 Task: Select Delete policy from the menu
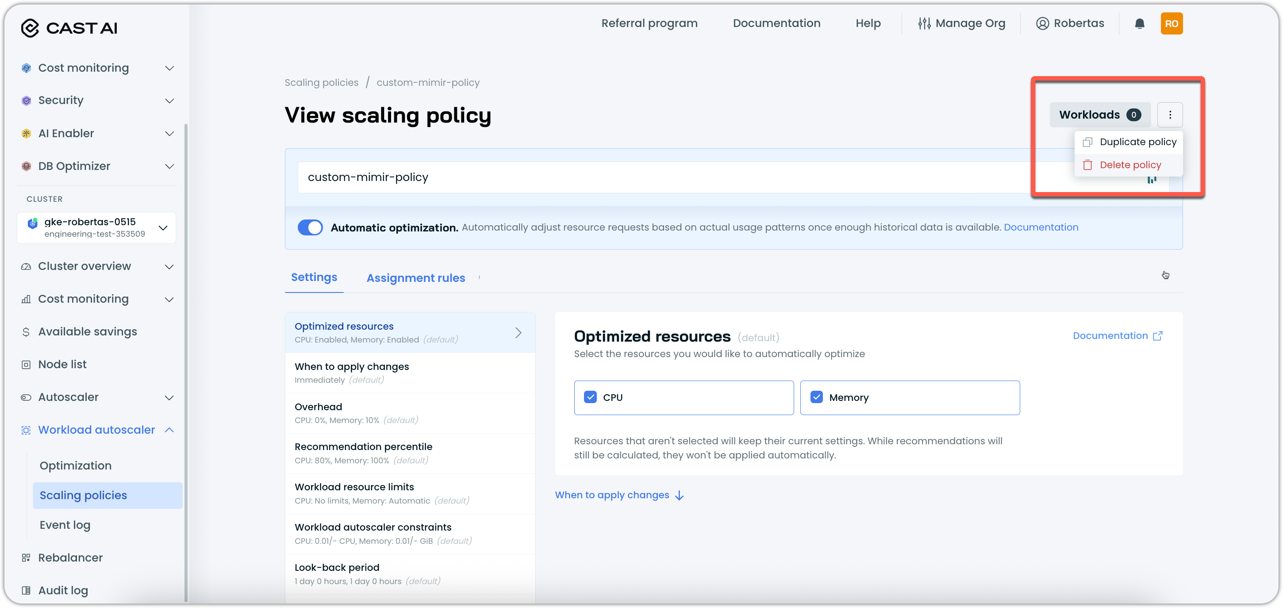click(1129, 165)
